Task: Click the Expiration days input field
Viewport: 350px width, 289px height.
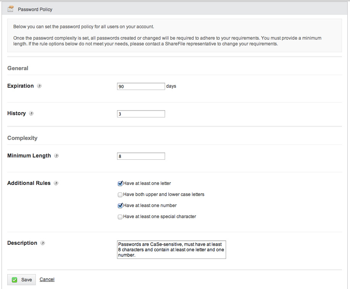Action: [x=141, y=87]
